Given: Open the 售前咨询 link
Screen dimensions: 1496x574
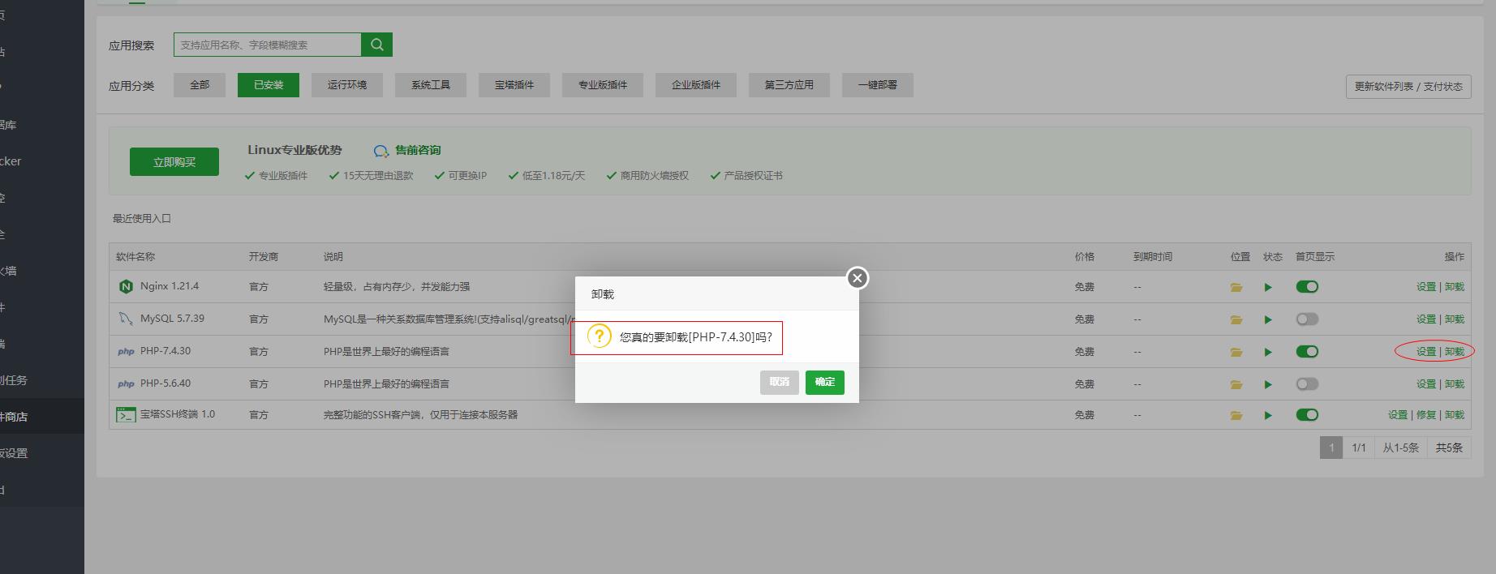Looking at the screenshot, I should tap(418, 151).
